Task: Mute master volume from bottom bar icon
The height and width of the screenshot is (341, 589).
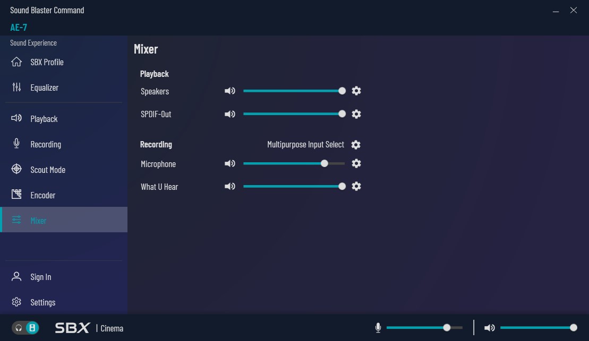Action: (490, 328)
